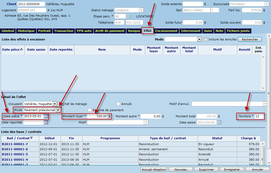
Task: Toggle the Entente de paiement checkbox
Action: pos(90,110)
